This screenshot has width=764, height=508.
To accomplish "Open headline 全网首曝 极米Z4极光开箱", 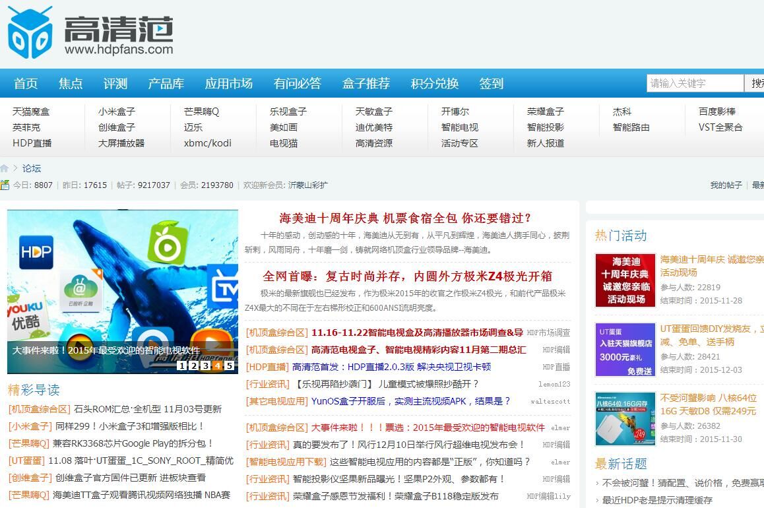I will pos(407,276).
